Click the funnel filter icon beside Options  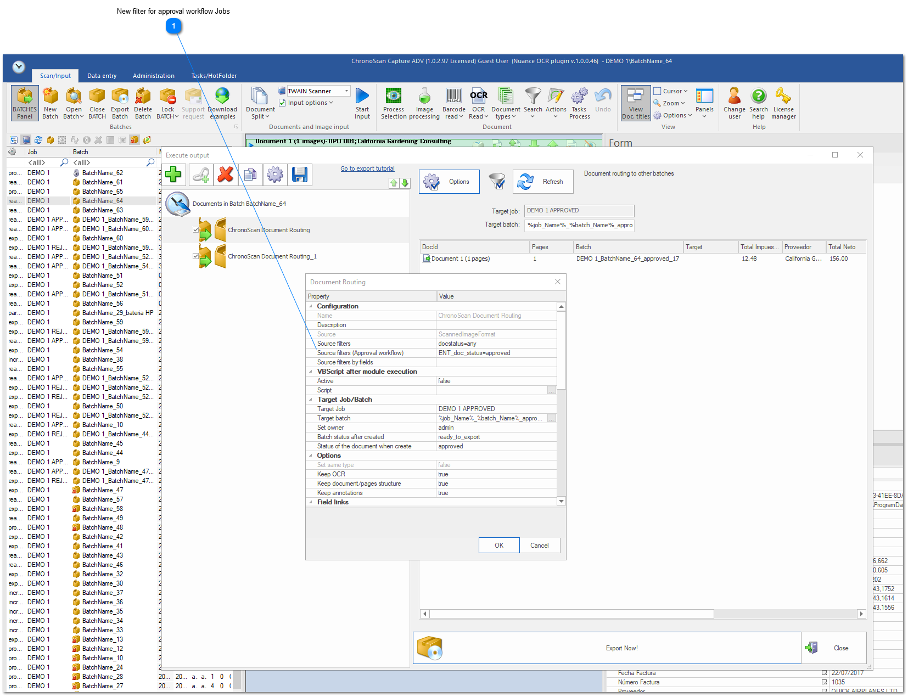tap(497, 181)
